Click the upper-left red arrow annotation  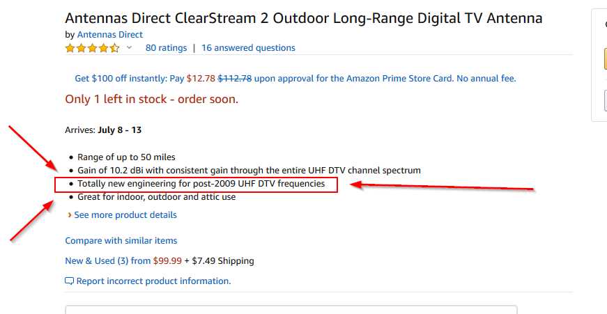34,149
